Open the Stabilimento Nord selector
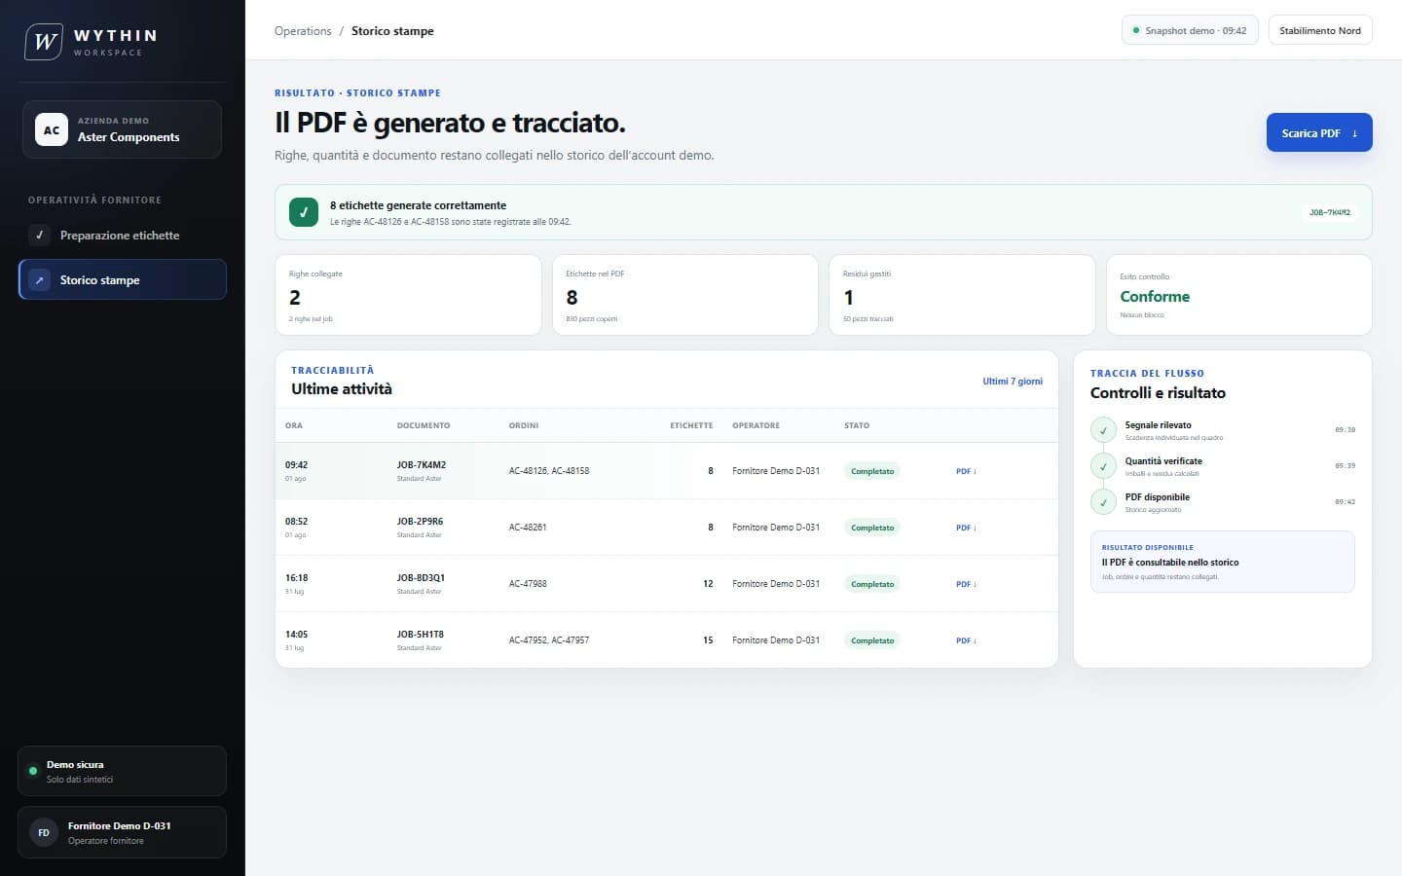Screen dimensions: 1402x876 pyautogui.click(x=1320, y=30)
